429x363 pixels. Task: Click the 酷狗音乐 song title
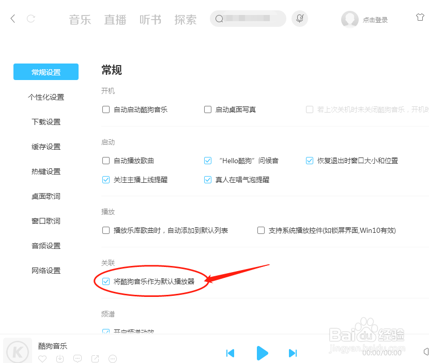53,346
